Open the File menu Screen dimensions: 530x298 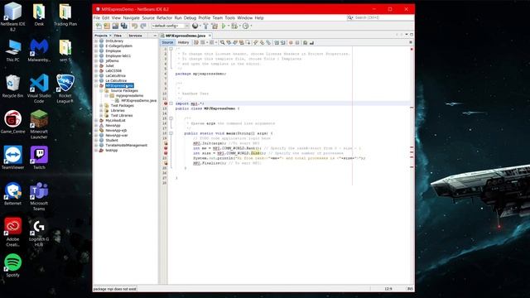coord(97,18)
